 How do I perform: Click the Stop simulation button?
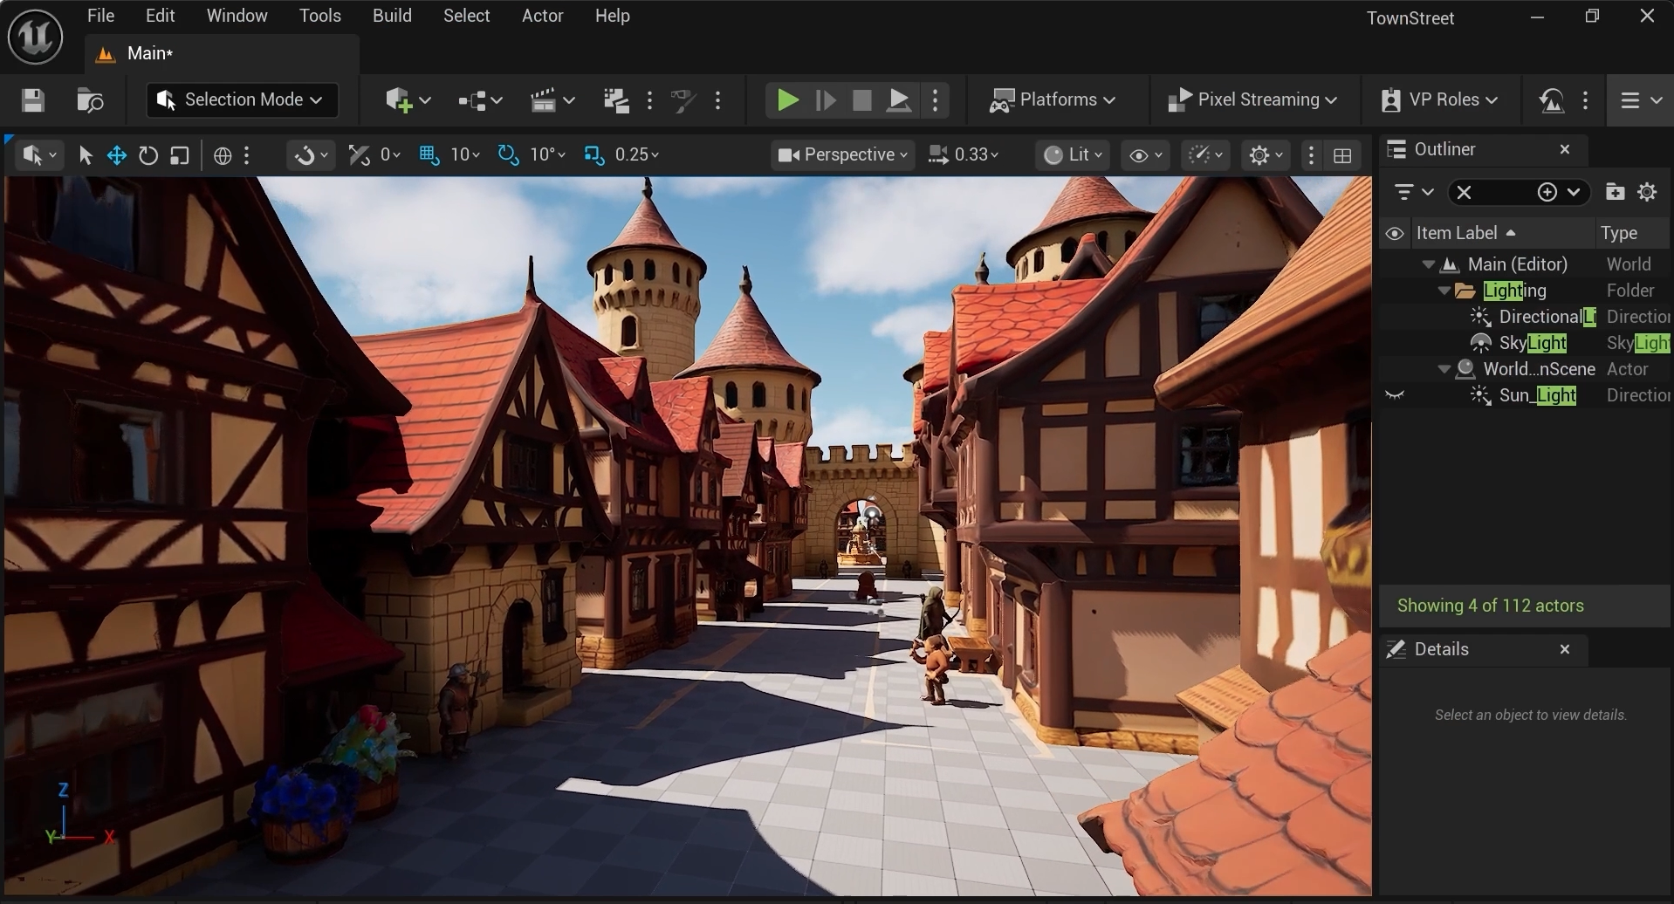(861, 100)
